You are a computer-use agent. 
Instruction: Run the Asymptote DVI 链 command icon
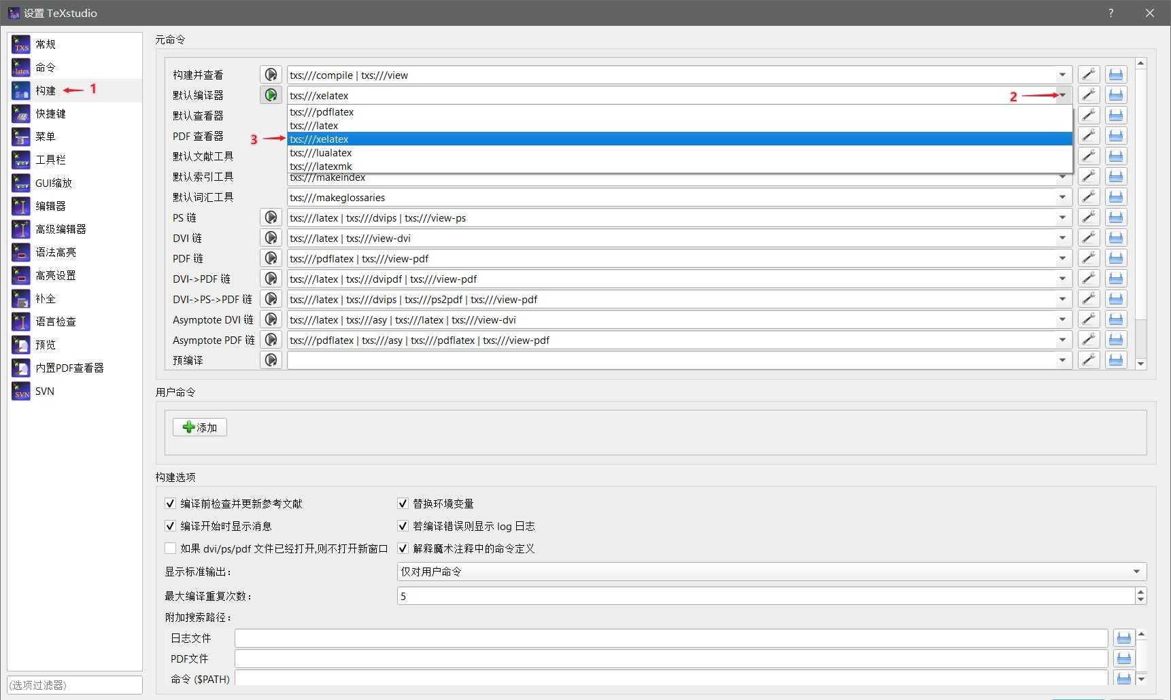tap(271, 319)
